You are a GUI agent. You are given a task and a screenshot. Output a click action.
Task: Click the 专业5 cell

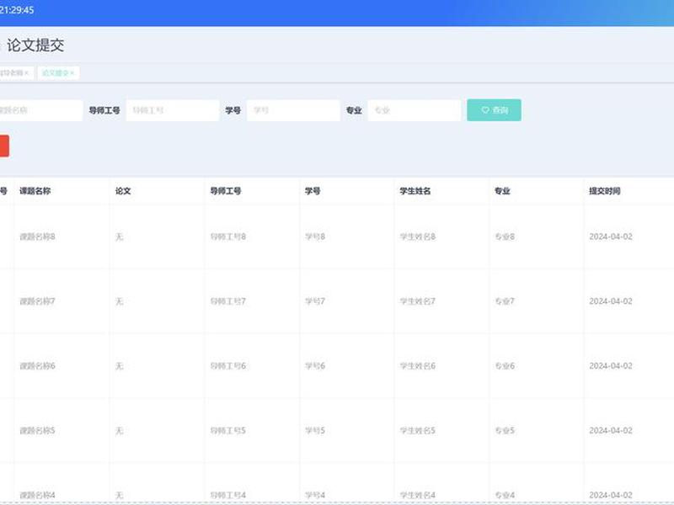pos(505,431)
